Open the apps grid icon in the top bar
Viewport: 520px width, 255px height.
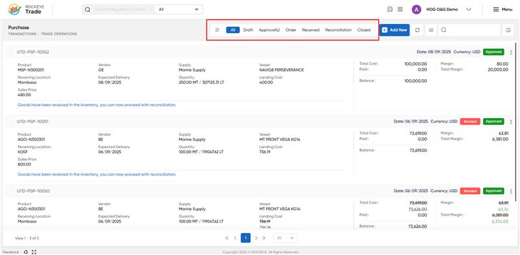pyautogui.click(x=400, y=10)
